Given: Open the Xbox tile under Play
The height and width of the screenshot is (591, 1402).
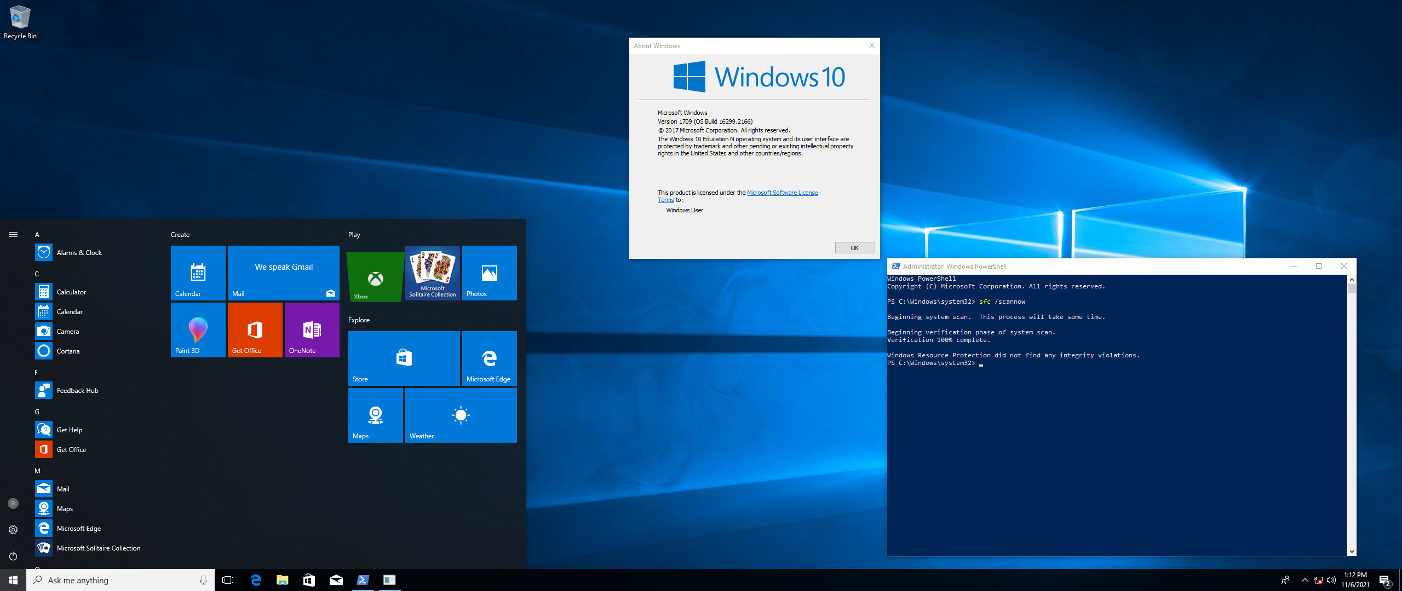Looking at the screenshot, I should tap(376, 276).
